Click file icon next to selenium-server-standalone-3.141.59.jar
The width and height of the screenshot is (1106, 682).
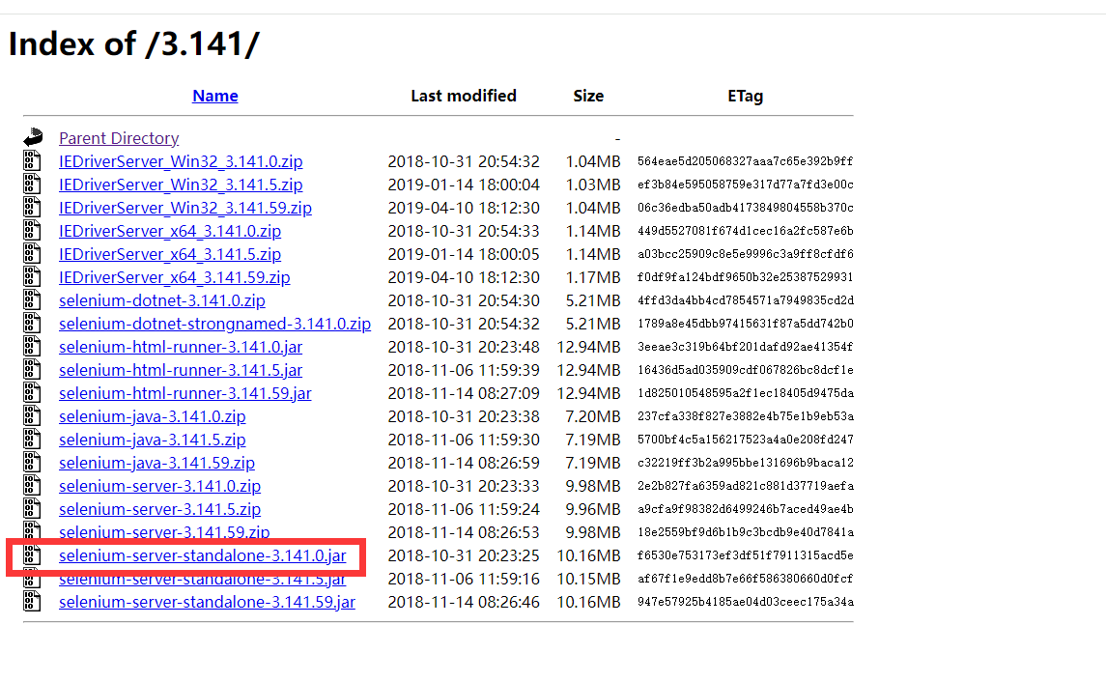[33, 602]
